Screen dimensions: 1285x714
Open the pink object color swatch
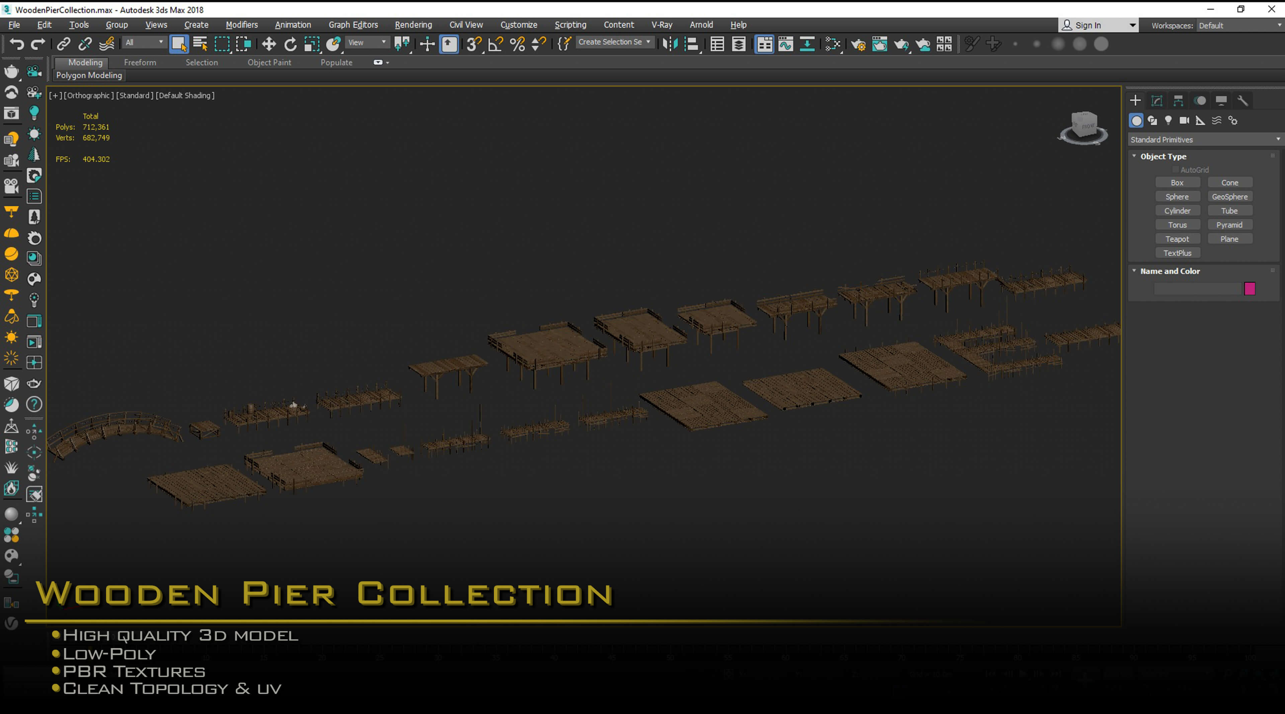pos(1250,289)
